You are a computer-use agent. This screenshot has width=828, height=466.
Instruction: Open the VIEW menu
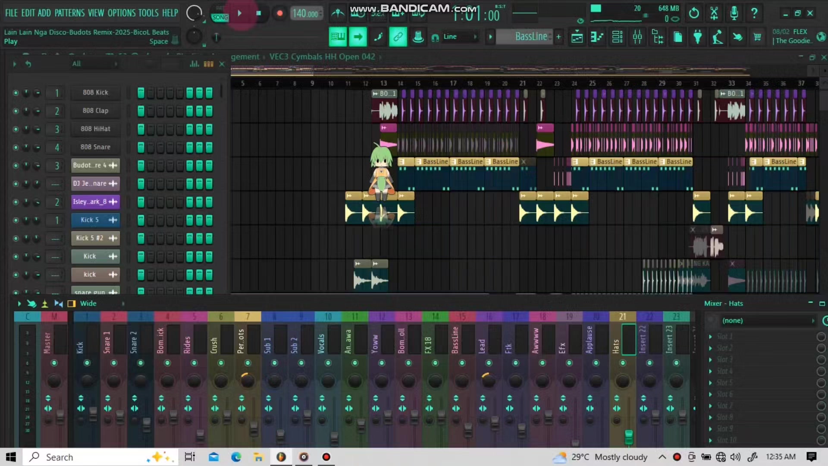coord(96,13)
